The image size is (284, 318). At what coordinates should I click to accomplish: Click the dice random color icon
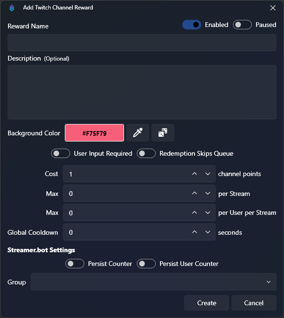[x=162, y=133]
